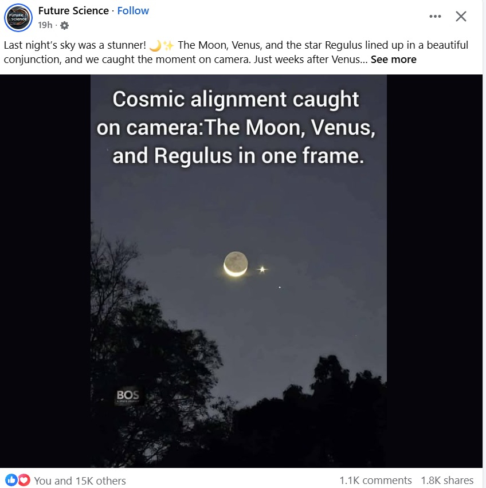Expand the post text with See more
Image resolution: width=486 pixels, height=488 pixels.
click(x=393, y=60)
